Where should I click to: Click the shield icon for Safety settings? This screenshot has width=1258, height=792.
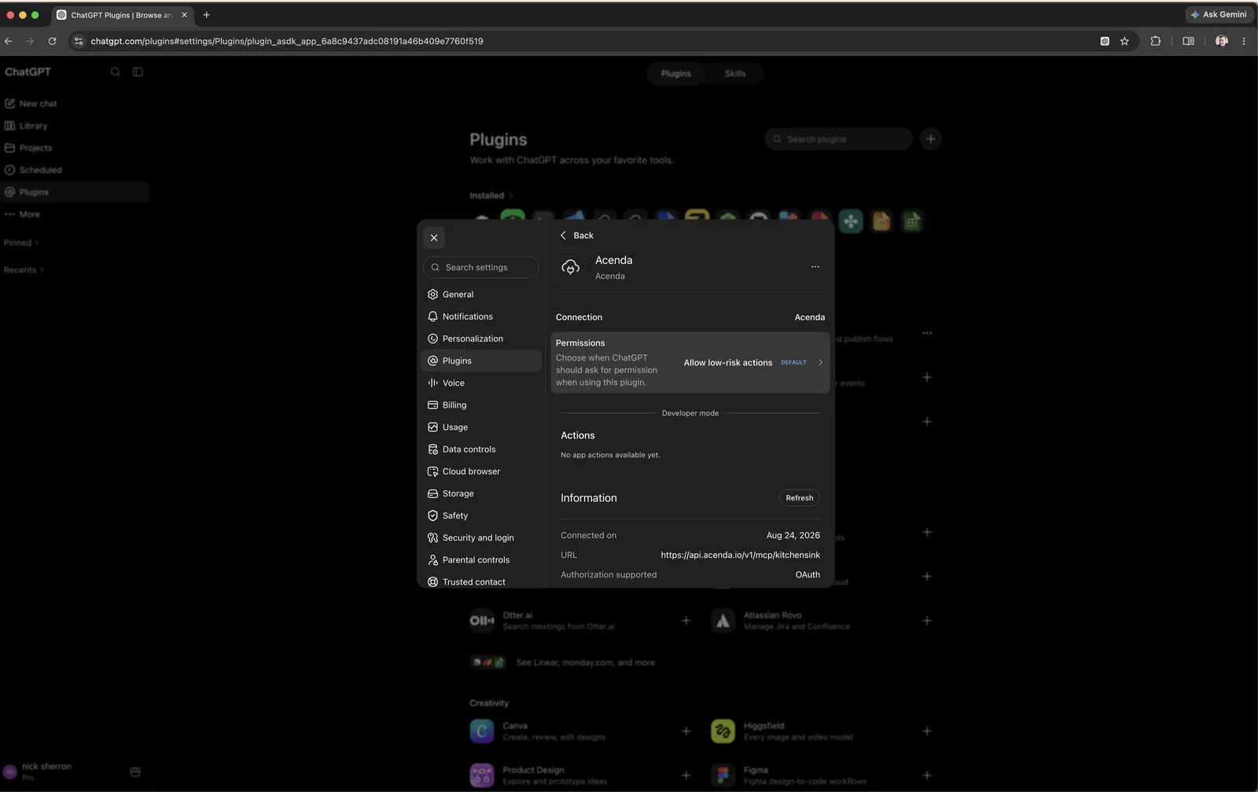432,515
